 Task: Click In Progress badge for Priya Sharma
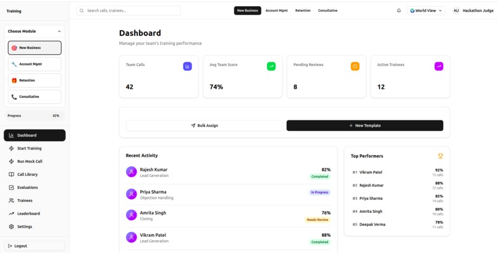319,193
